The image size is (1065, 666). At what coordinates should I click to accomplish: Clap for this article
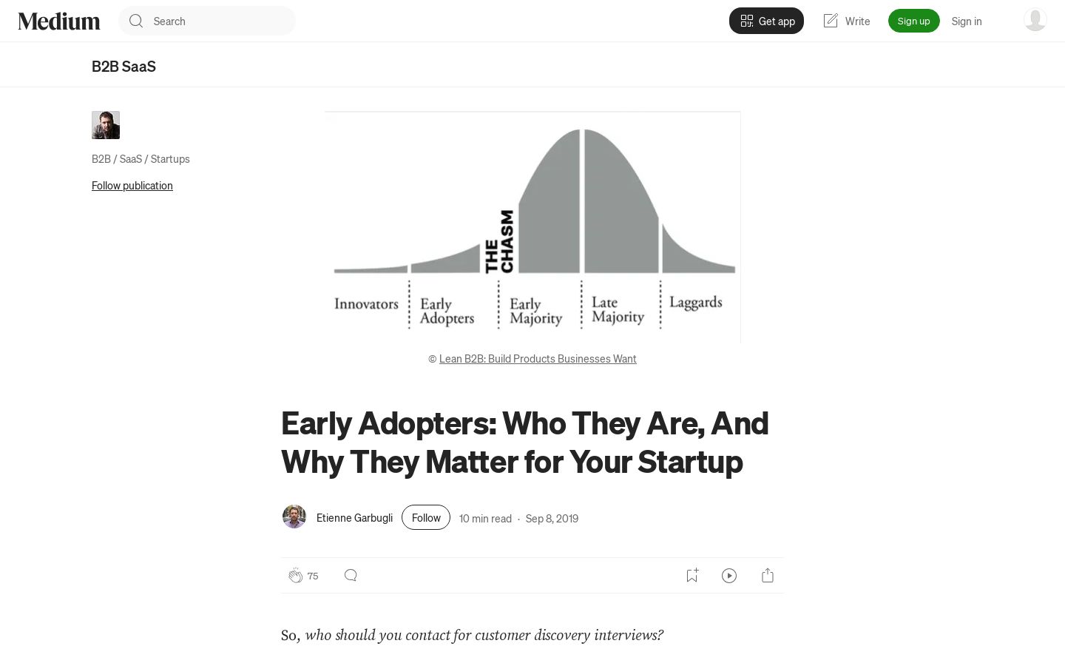tap(296, 576)
